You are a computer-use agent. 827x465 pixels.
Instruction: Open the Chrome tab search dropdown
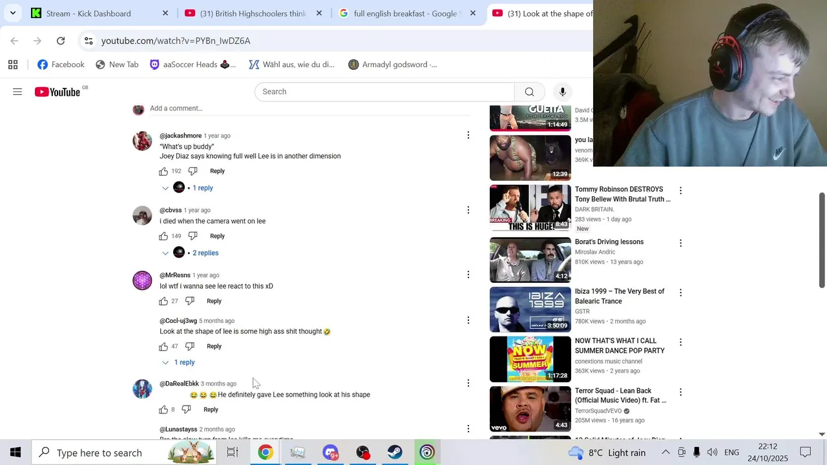coord(13,13)
